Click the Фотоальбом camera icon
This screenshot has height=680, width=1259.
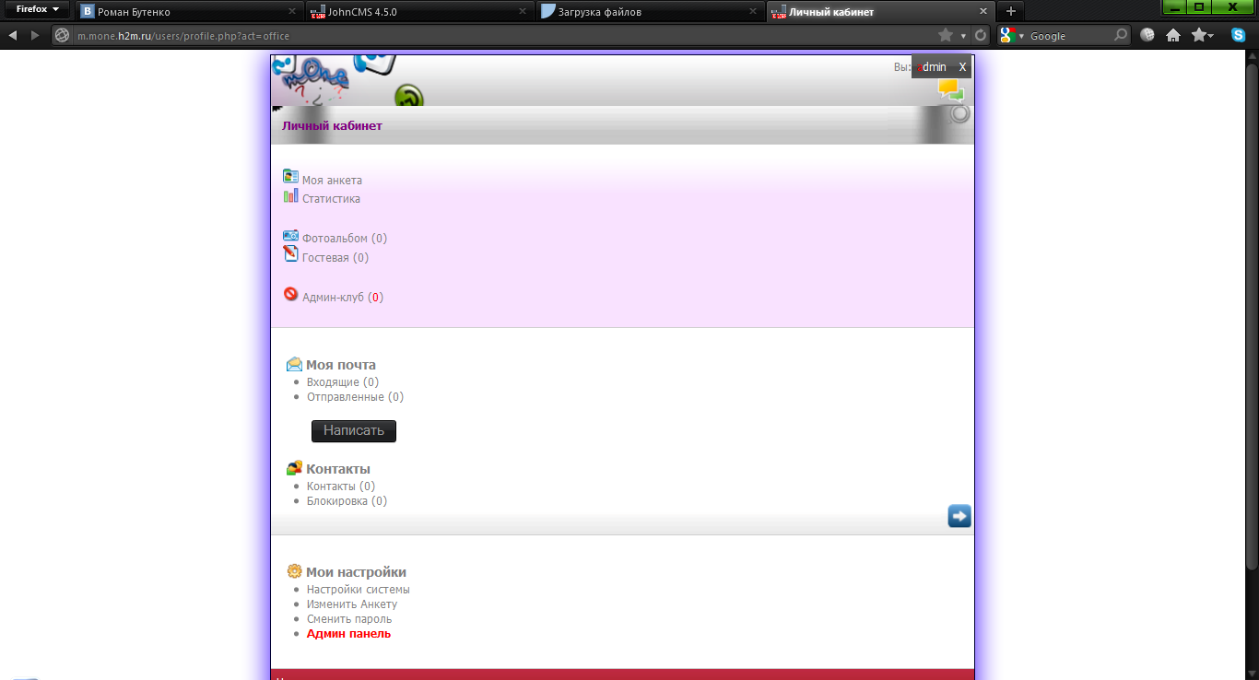290,235
